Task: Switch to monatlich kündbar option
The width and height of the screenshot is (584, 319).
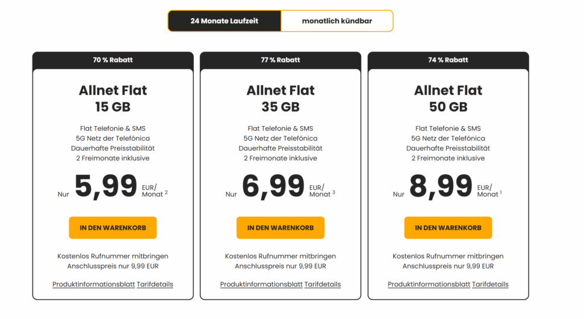Action: pyautogui.click(x=337, y=21)
